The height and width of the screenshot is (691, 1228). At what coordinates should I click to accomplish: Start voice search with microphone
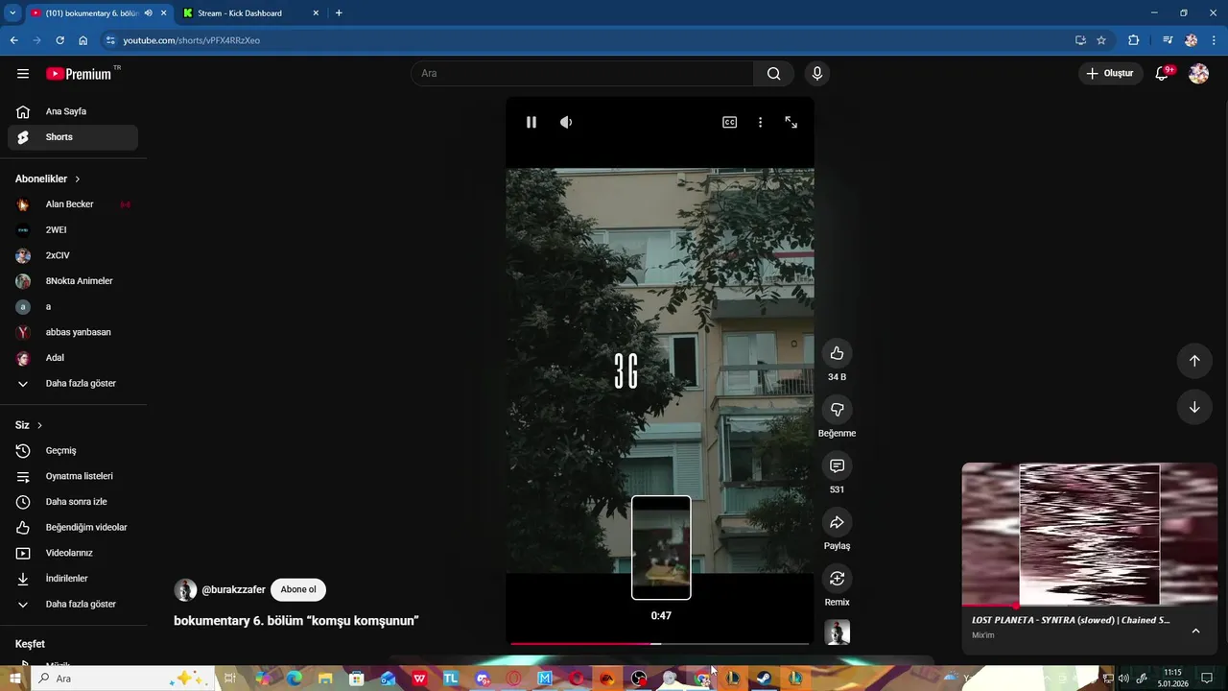pos(817,74)
